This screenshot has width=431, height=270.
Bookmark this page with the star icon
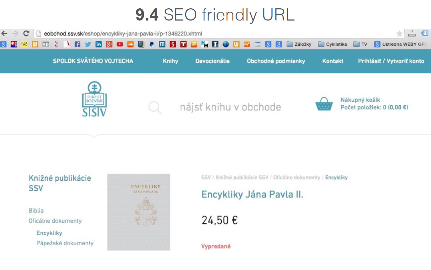(x=399, y=33)
